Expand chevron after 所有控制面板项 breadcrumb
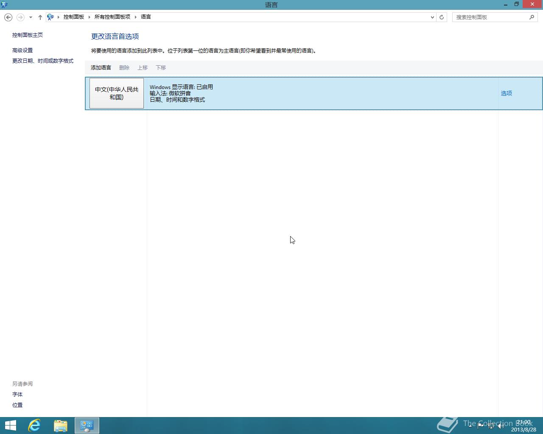Image resolution: width=543 pixels, height=434 pixels. [136, 17]
